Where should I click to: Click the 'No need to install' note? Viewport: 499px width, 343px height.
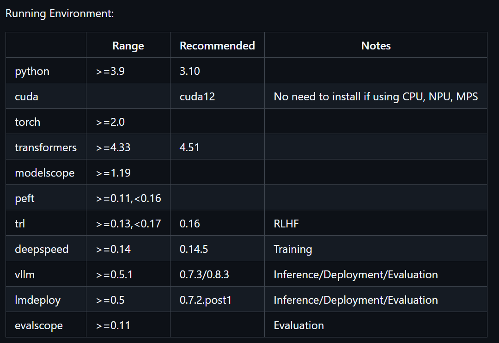click(376, 97)
